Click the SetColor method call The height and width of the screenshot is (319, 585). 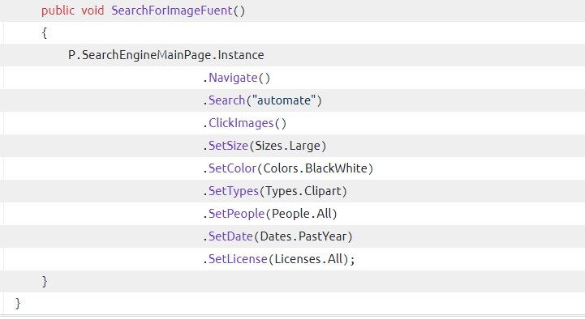[232, 168]
